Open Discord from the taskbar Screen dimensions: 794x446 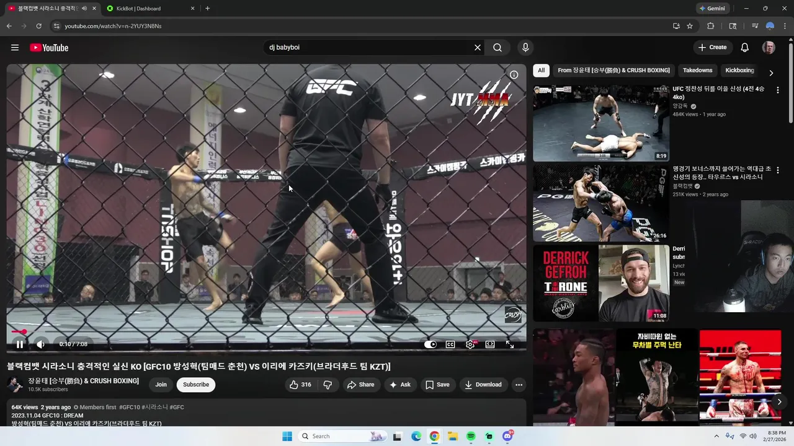507,436
